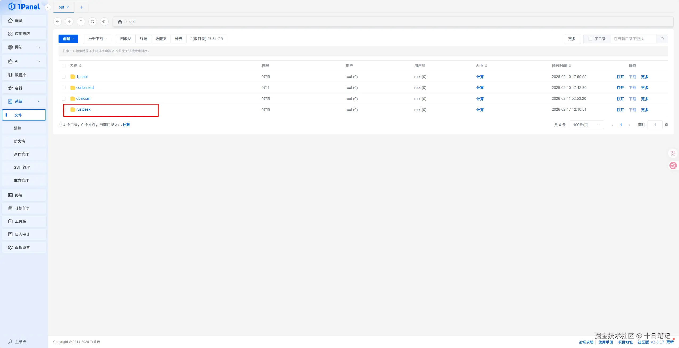This screenshot has width=679, height=348.
Task: Click the 回收站 button
Action: tap(126, 39)
